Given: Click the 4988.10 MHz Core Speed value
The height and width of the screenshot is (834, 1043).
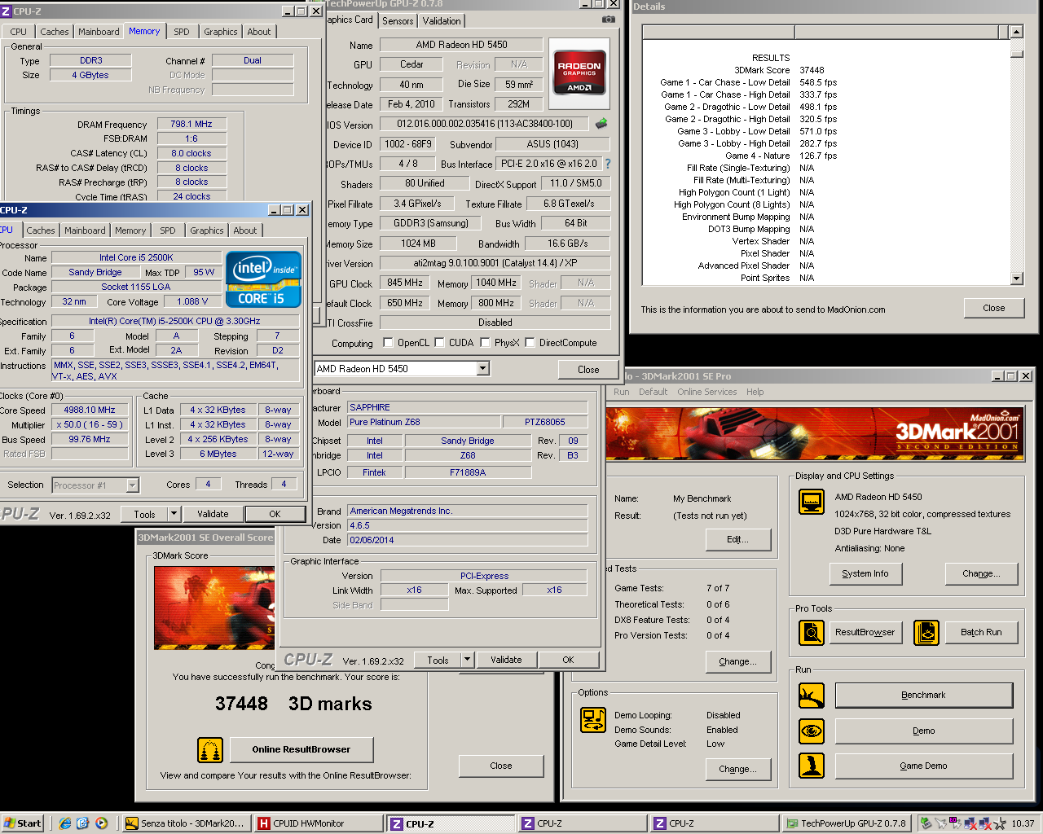Looking at the screenshot, I should [90, 410].
